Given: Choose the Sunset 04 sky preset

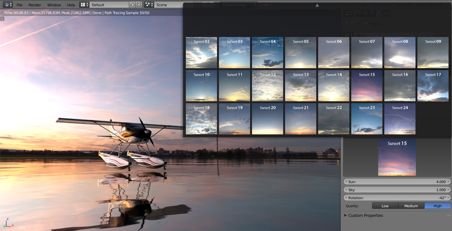Looking at the screenshot, I should [268, 52].
